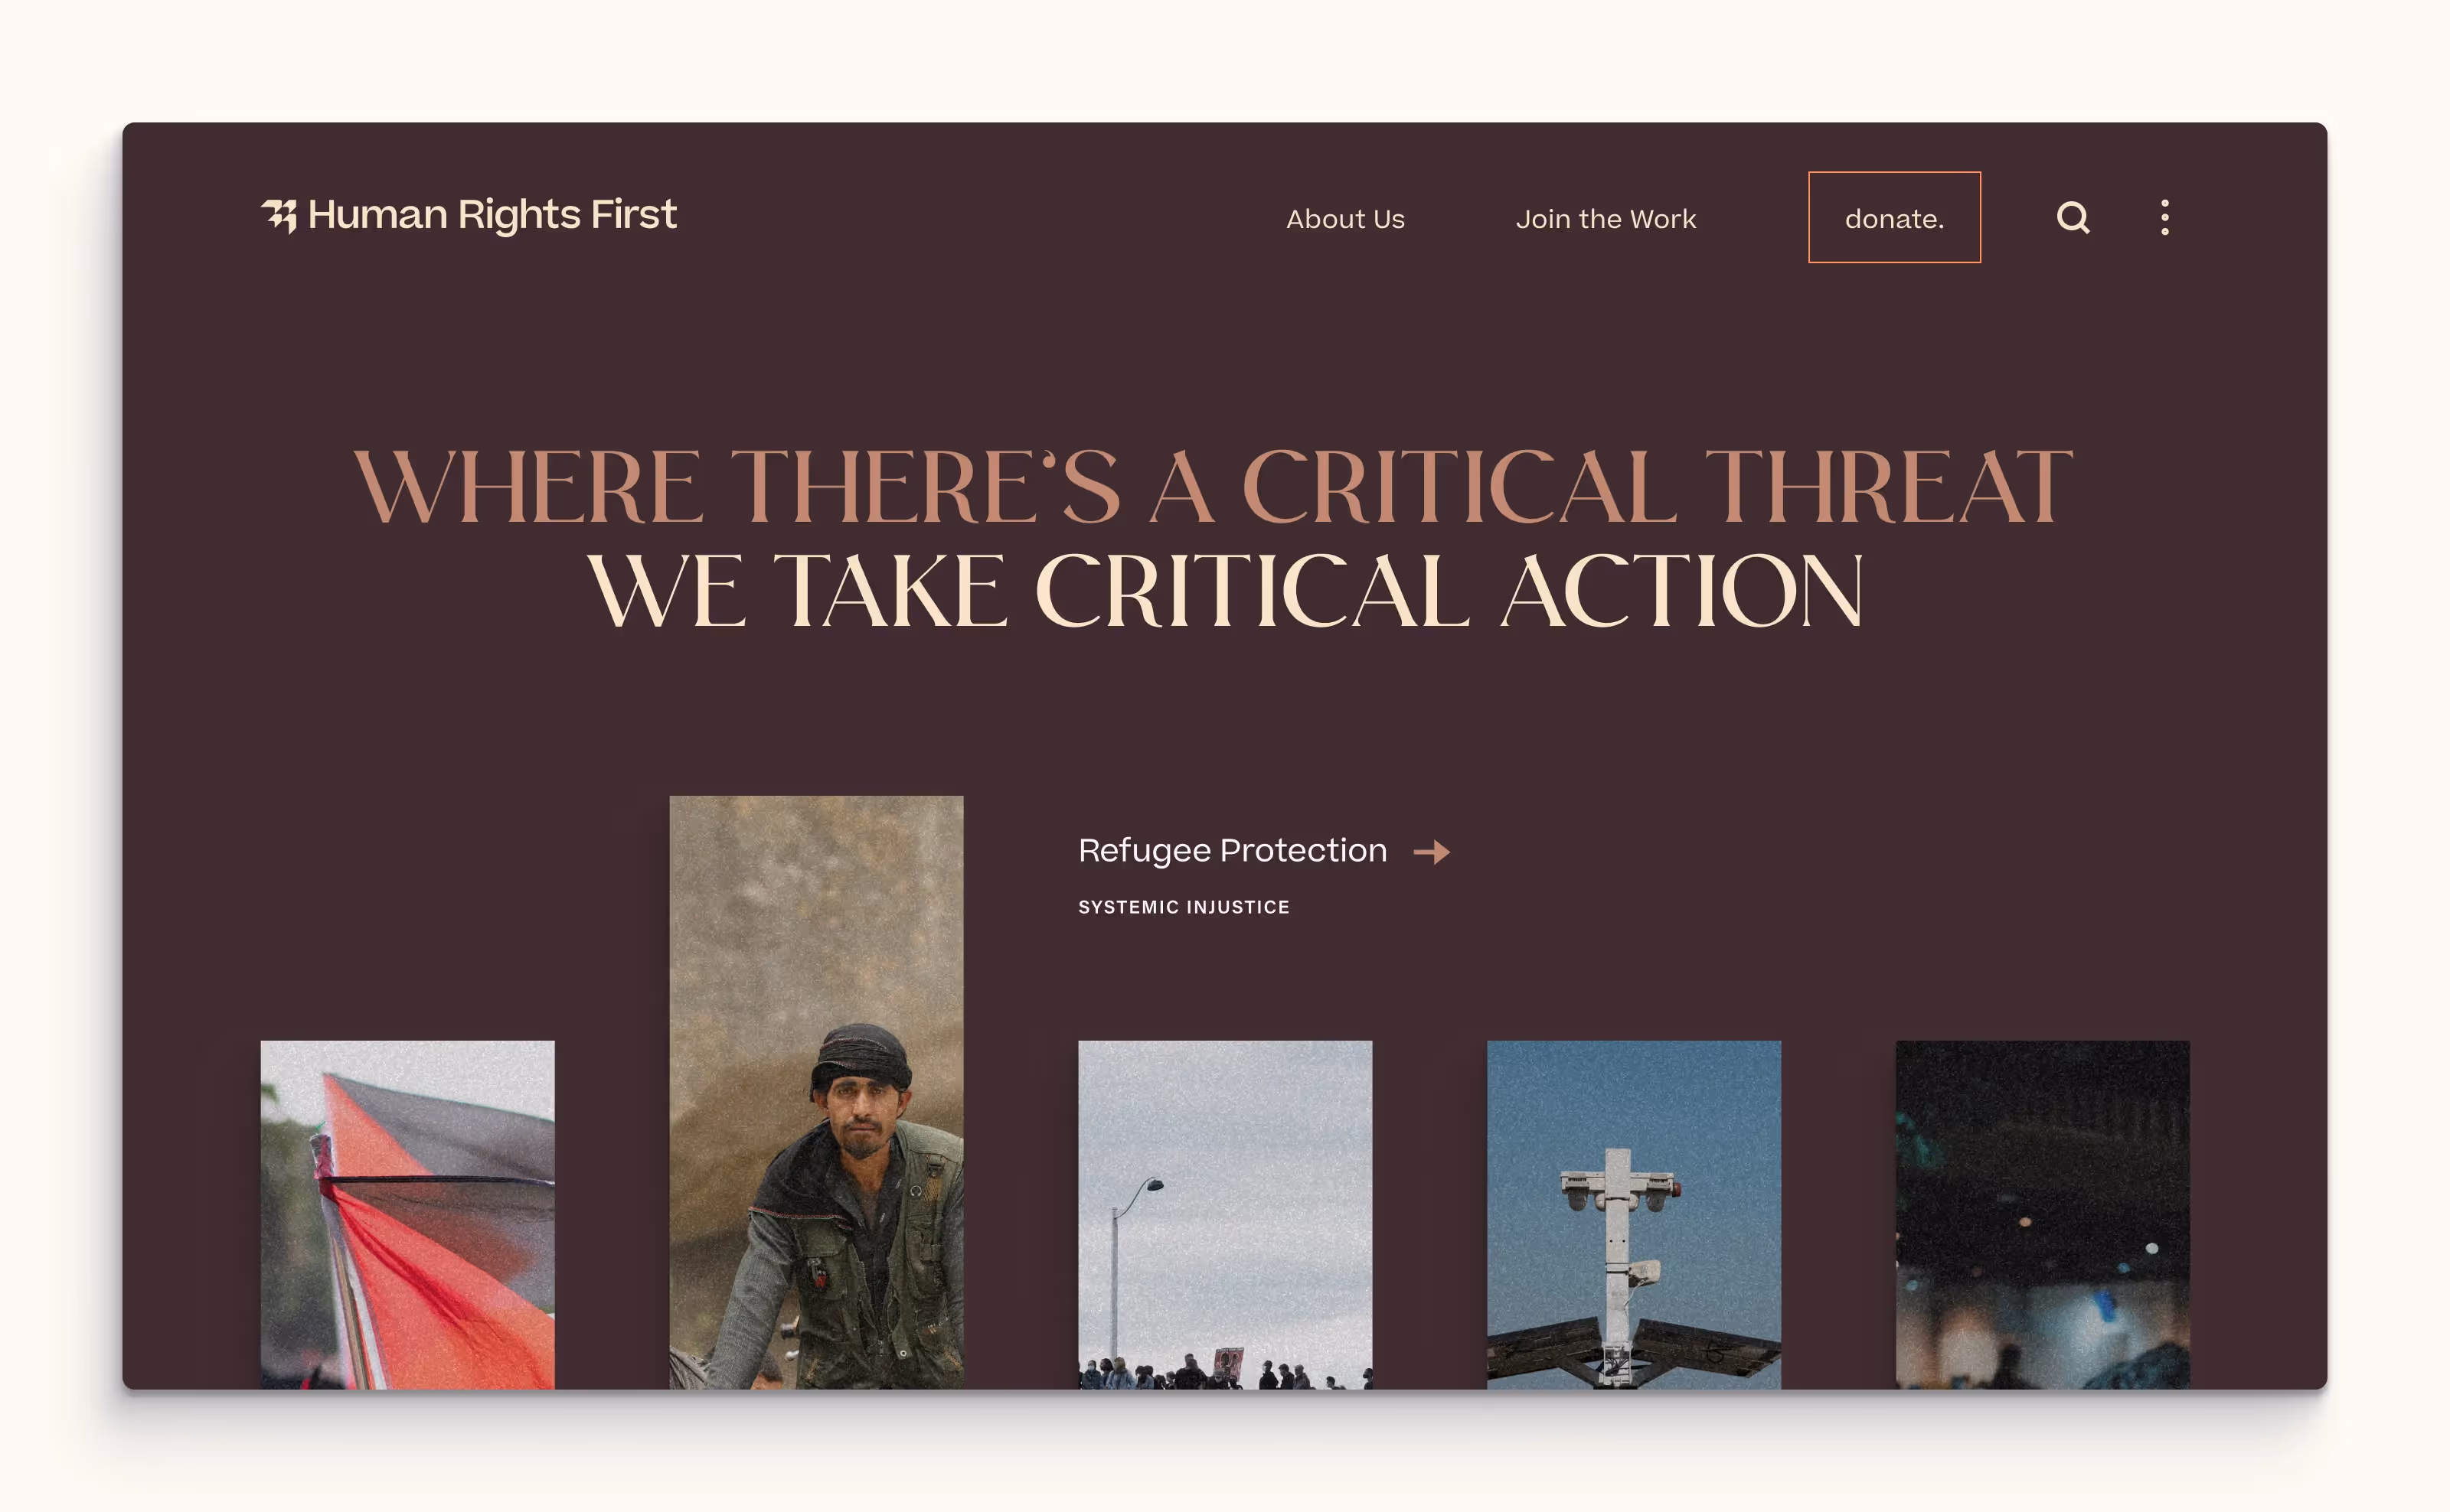Screen dimensions: 2450x1512
Task: Open the three-dot vertical menu
Action: [2165, 217]
